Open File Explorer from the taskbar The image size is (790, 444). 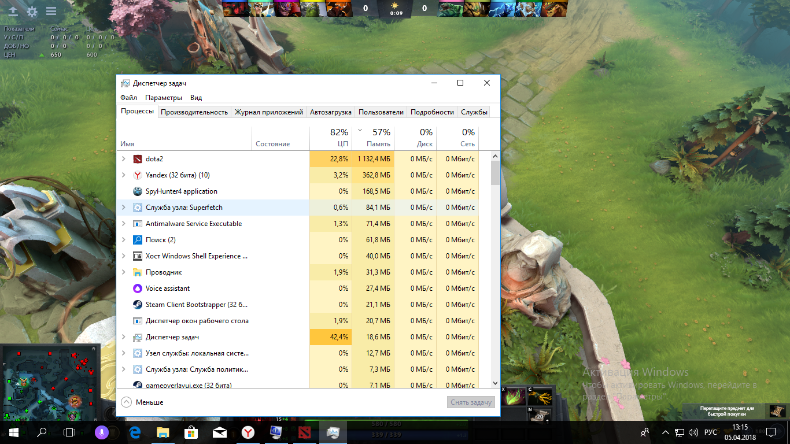coord(163,432)
